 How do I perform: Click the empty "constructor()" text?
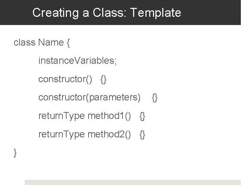click(65, 79)
